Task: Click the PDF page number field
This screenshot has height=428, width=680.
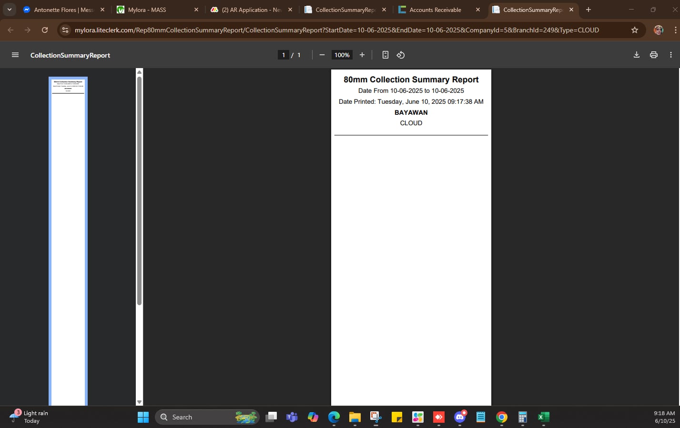Action: (284, 55)
